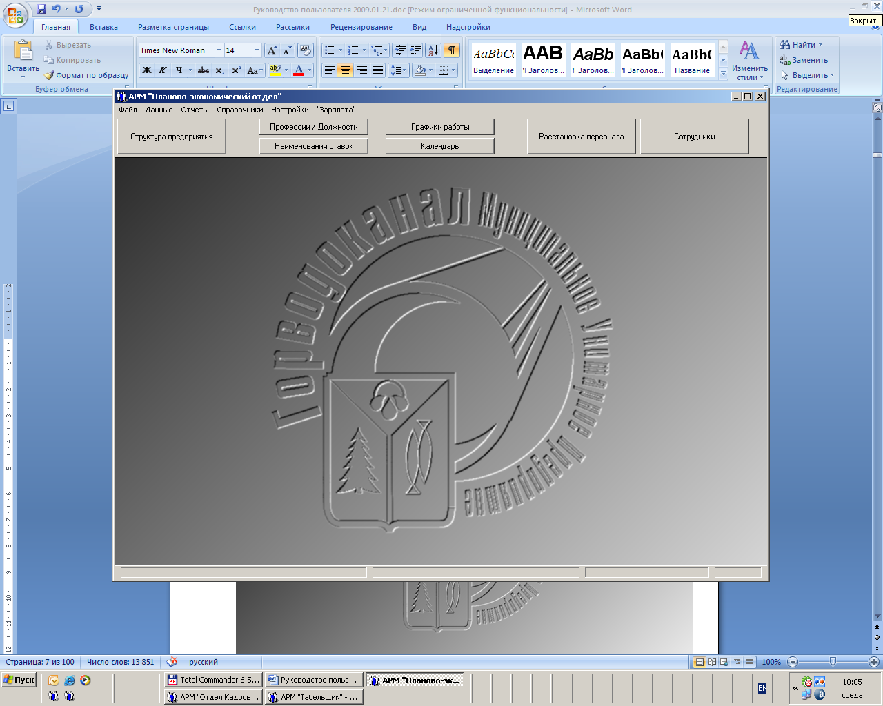Open the proofing spell-check icon in status bar
The width and height of the screenshot is (883, 706).
tap(172, 662)
